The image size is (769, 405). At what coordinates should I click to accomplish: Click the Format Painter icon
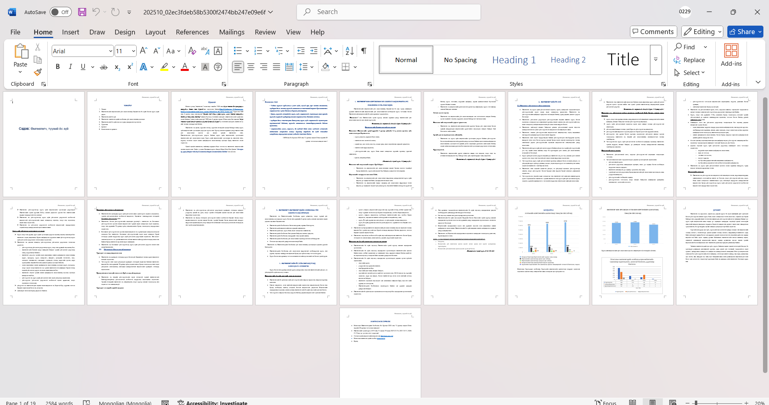[x=38, y=73]
